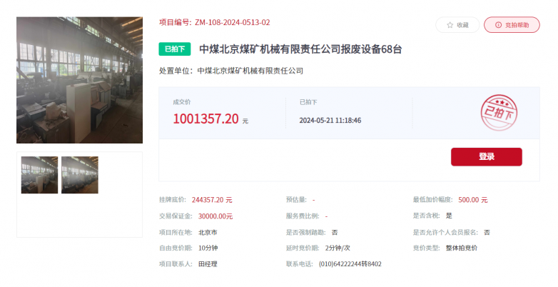Click the timestamp 2024-05-21 11:18:46
Viewport: 558px width, 287px height.
click(x=330, y=121)
